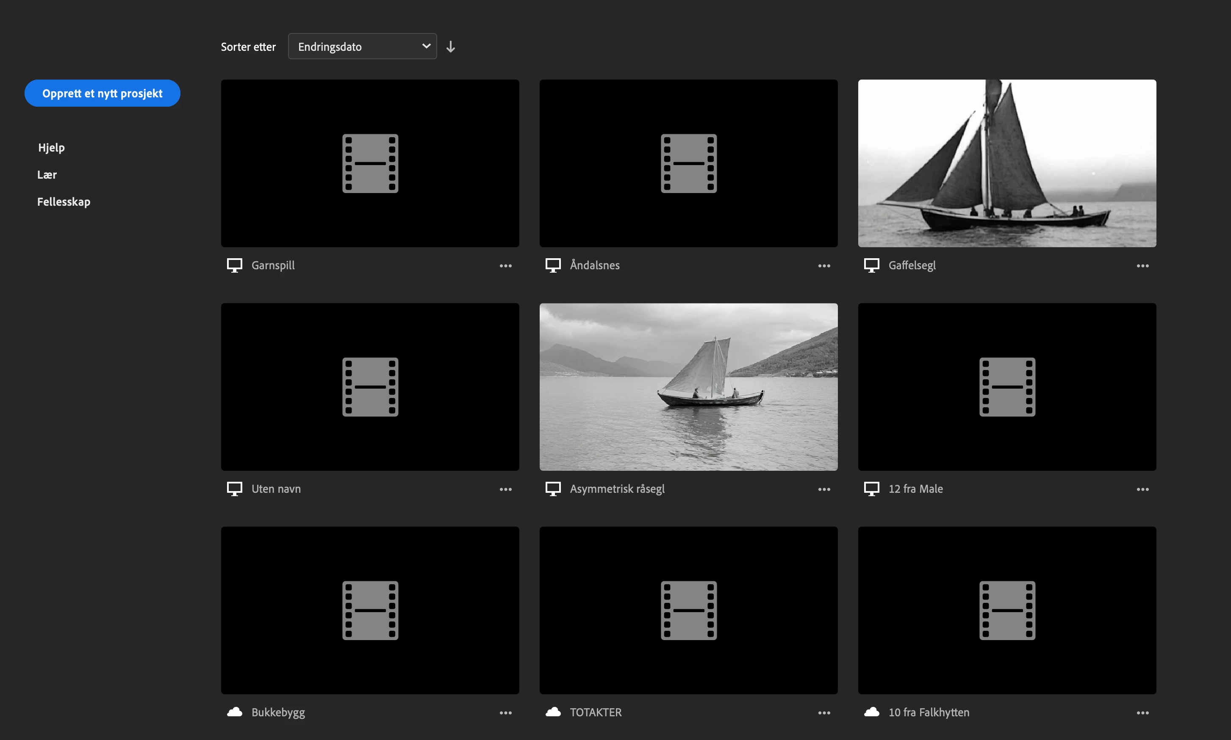
Task: Open the Asymmetrisk råsegl thumbnail
Action: click(688, 387)
